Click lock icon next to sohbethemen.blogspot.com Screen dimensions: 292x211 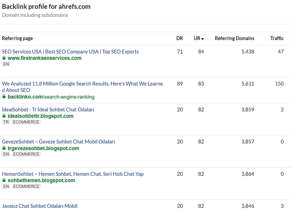coord(4,180)
